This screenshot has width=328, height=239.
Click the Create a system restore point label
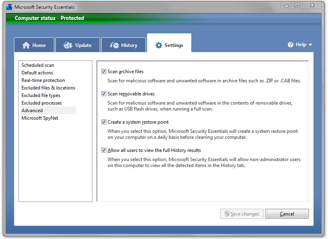[138, 122]
